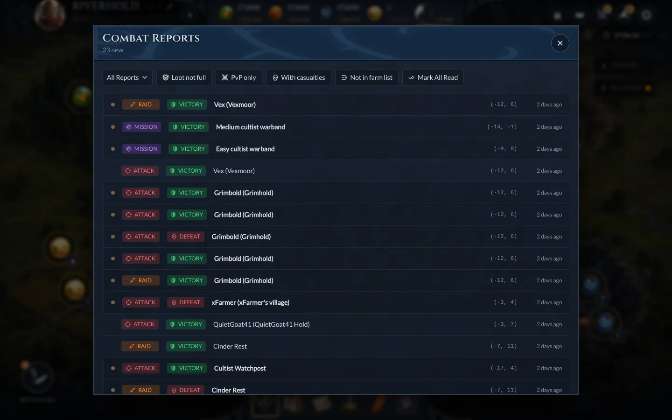Click the VICTORY badge on Cultist Watchpost row

click(187, 368)
